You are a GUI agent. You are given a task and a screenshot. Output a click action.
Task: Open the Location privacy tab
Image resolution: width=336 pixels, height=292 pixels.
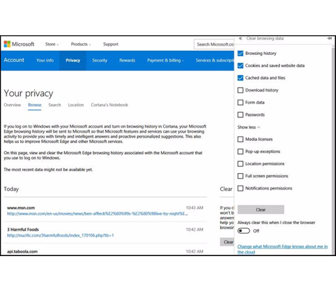click(76, 105)
